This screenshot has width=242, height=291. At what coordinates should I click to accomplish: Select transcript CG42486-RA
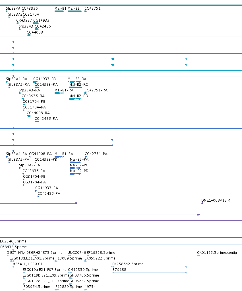click(37, 122)
